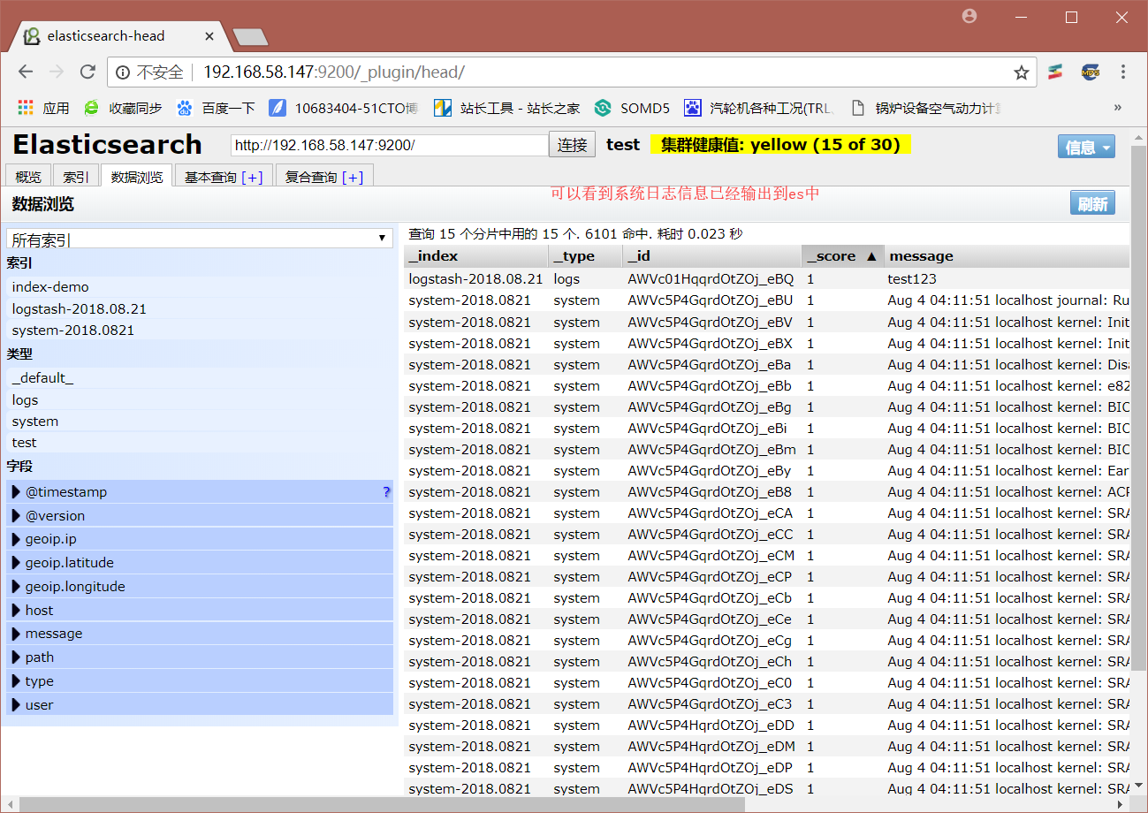Open the 锅炉设备空气动力计 bookmark
The width and height of the screenshot is (1148, 813).
tap(925, 108)
